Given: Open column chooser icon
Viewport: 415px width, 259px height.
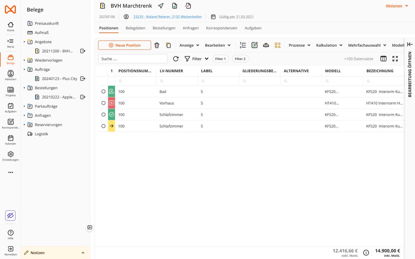Looking at the screenshot, I should point(383,59).
